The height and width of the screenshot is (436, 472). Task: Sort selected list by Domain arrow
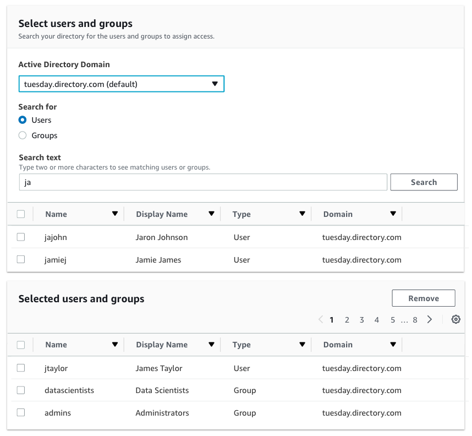coord(393,345)
